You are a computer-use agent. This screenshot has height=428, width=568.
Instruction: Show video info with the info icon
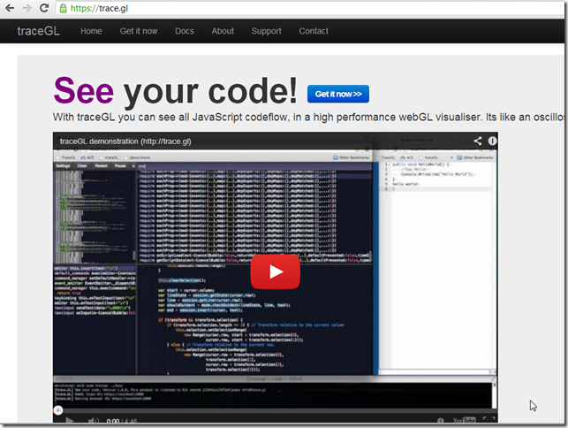(492, 141)
